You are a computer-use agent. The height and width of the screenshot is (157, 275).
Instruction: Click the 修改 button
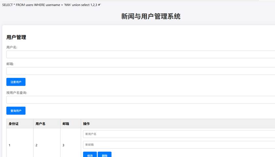90,155
